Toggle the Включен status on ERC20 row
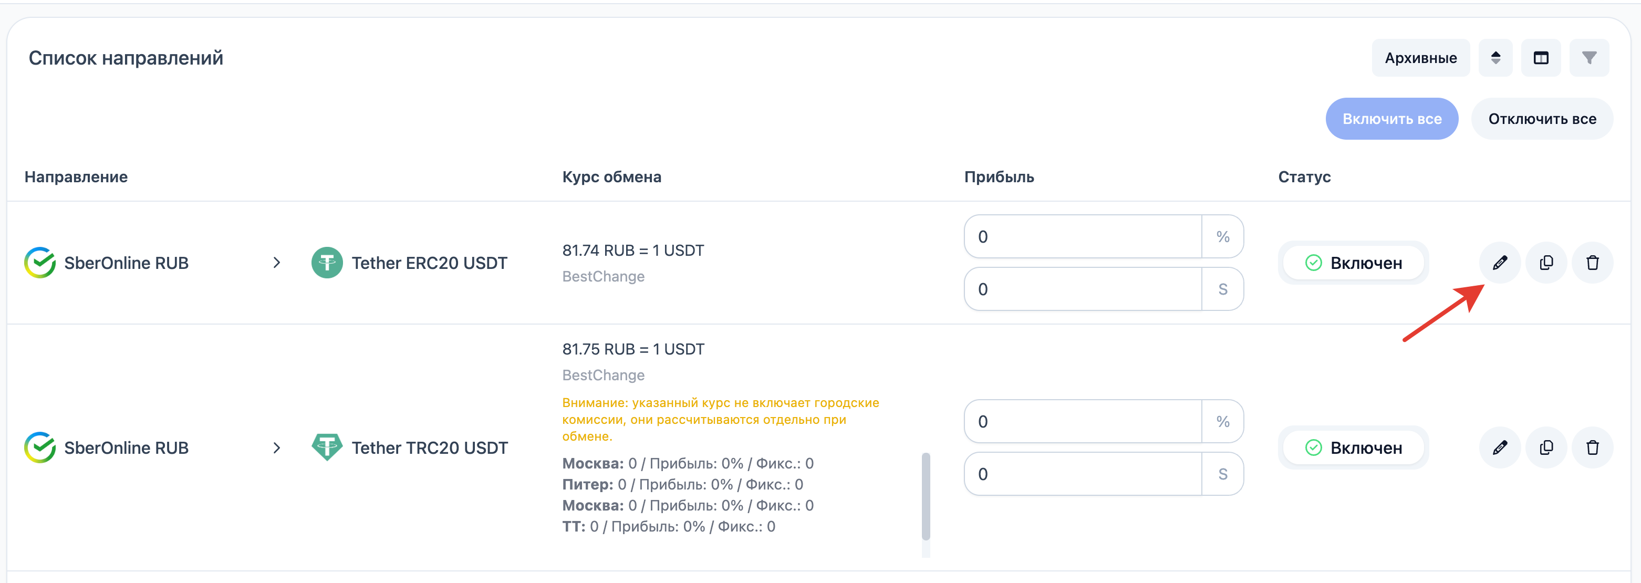The width and height of the screenshot is (1641, 583). point(1353,263)
